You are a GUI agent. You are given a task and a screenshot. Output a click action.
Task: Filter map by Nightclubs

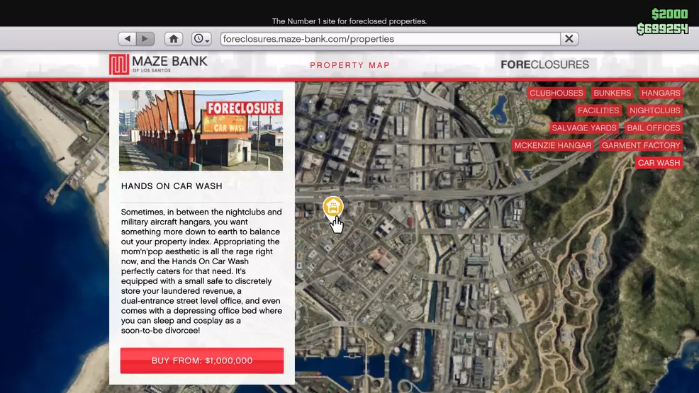pos(654,110)
